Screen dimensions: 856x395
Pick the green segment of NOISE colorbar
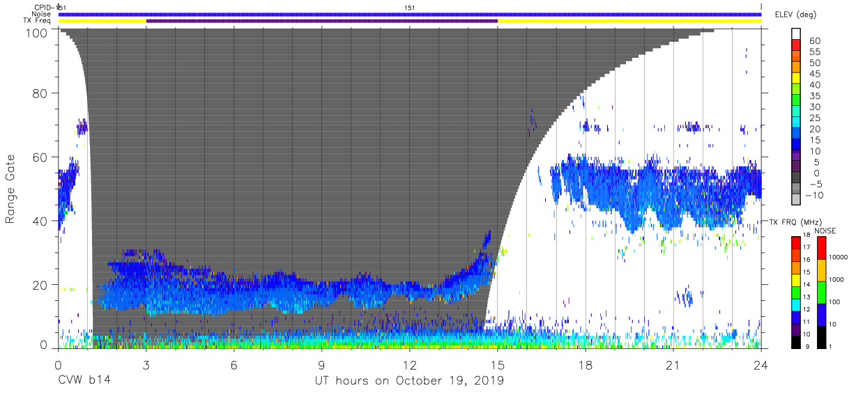(821, 293)
